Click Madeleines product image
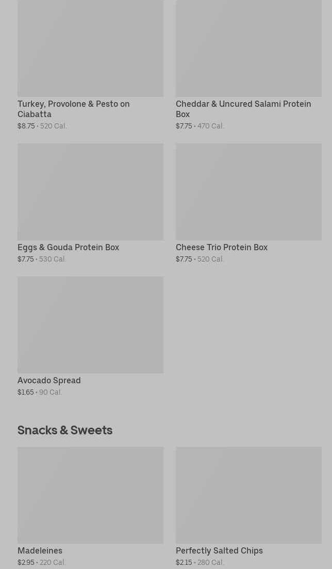The image size is (332, 569). [x=90, y=495]
